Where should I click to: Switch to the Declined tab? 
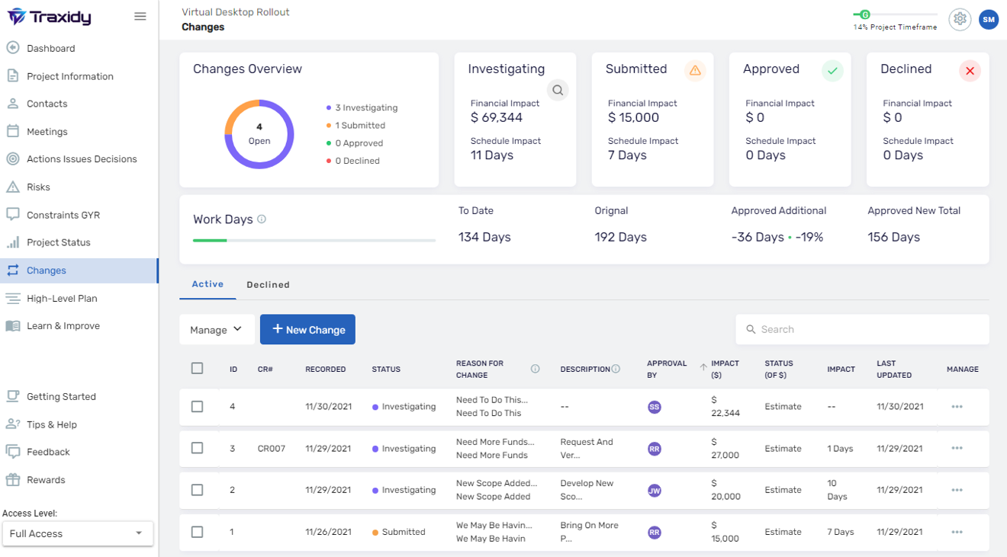click(x=268, y=284)
